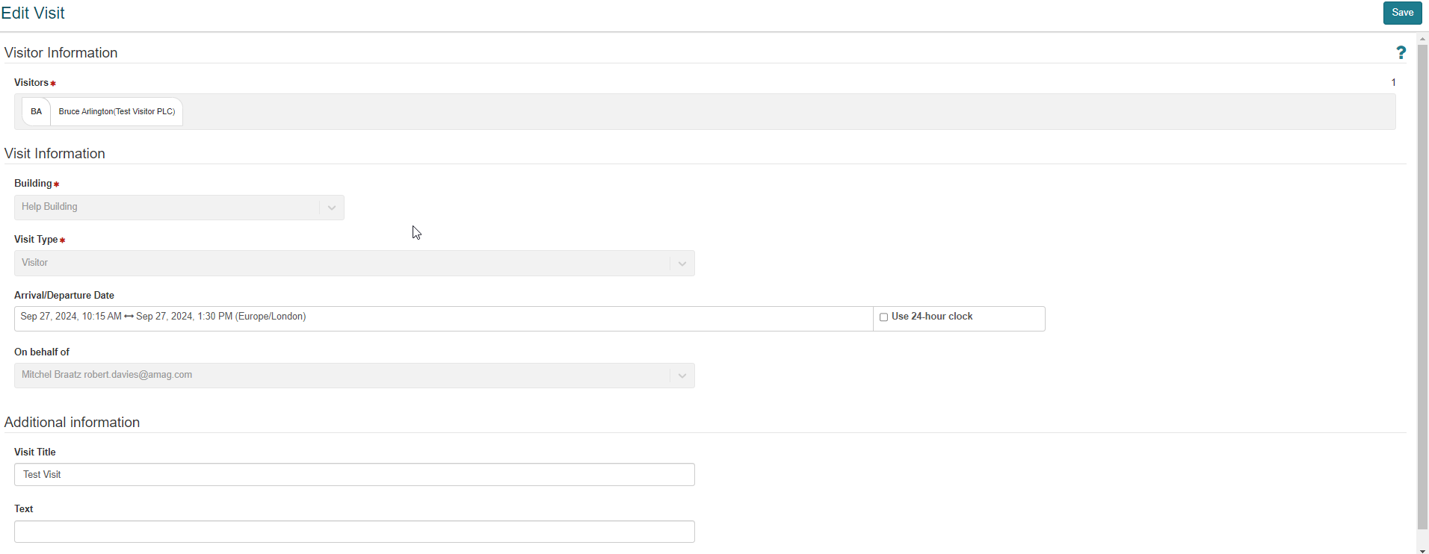The width and height of the screenshot is (1429, 554).
Task: Click the Visit Type chevron arrow
Action: (x=682, y=264)
